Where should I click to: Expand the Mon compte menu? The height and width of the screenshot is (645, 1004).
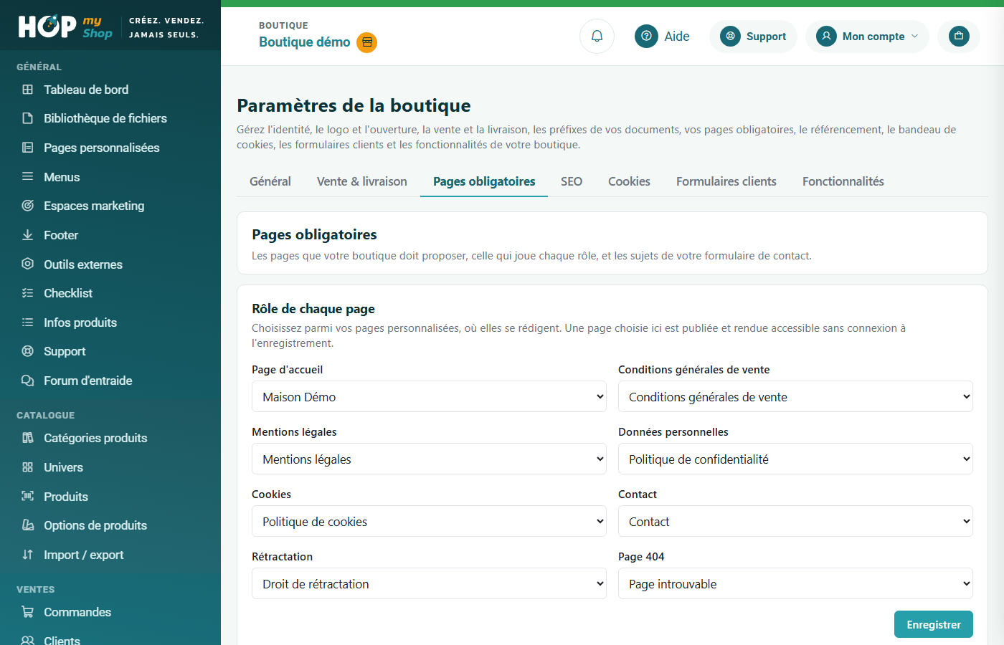click(x=867, y=36)
